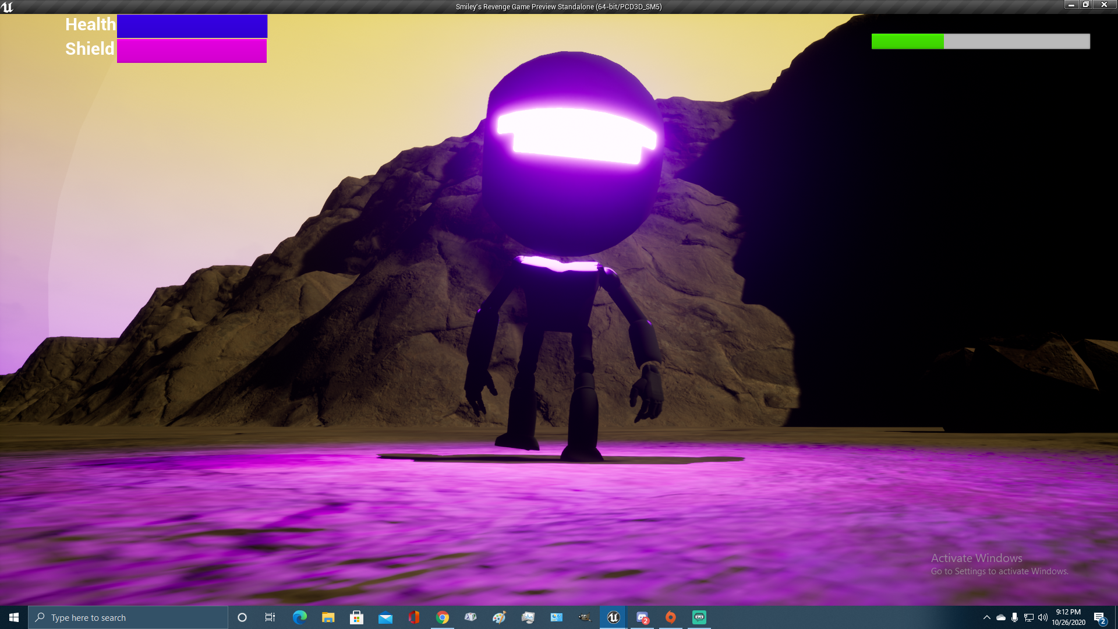This screenshot has height=629, width=1118.
Task: Open OneDrive from the system tray
Action: pos(1001,617)
